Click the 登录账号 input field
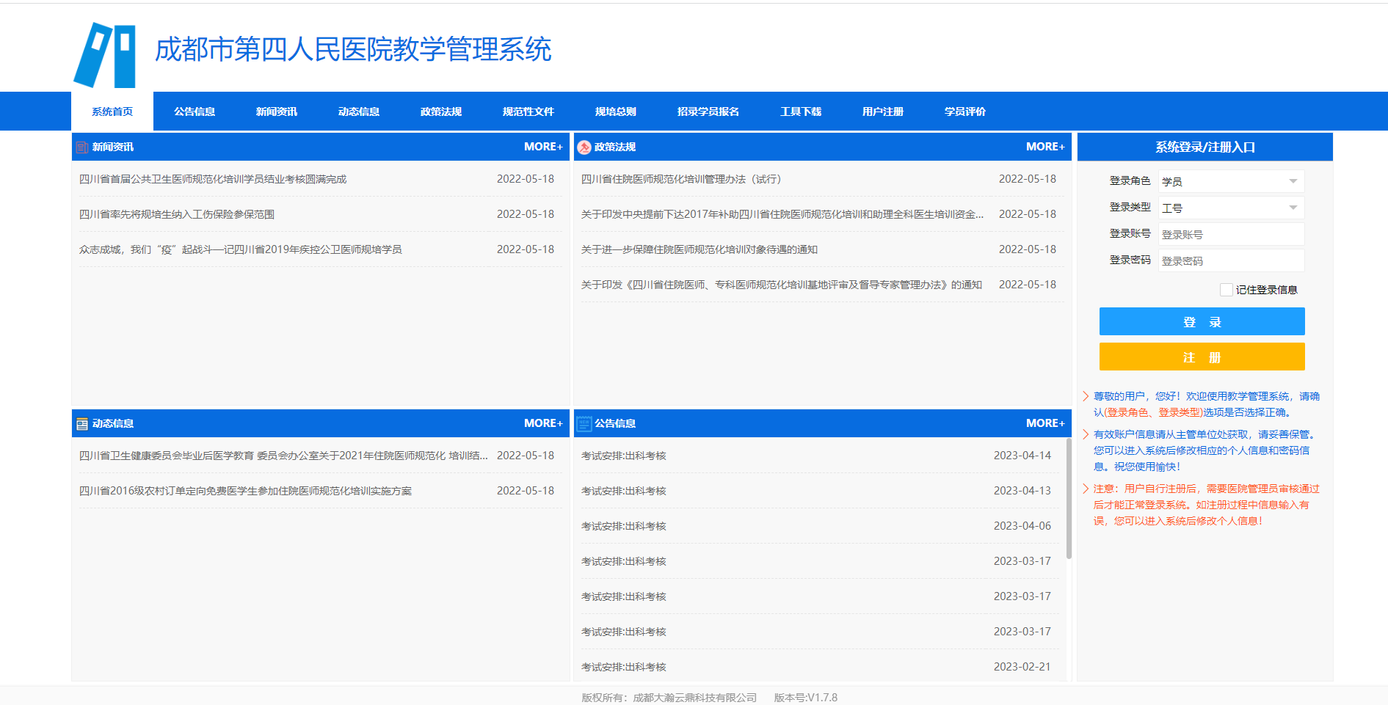 (1231, 235)
